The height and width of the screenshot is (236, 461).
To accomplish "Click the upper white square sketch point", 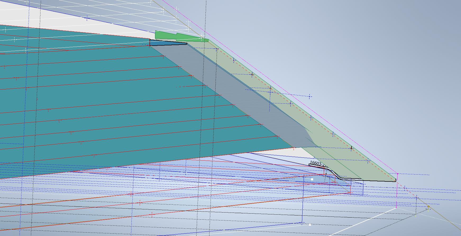I will tap(312, 179).
